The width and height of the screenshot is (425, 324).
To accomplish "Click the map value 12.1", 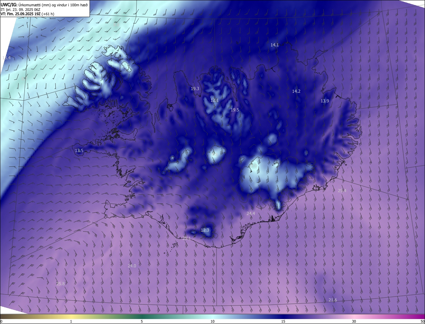I will point(214,100).
